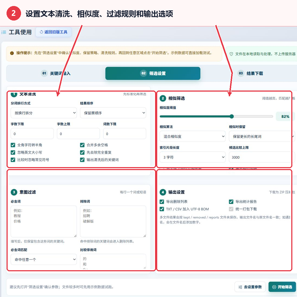
Task: Uncheck 比较时忽略常见符号
Action: pos(13,160)
